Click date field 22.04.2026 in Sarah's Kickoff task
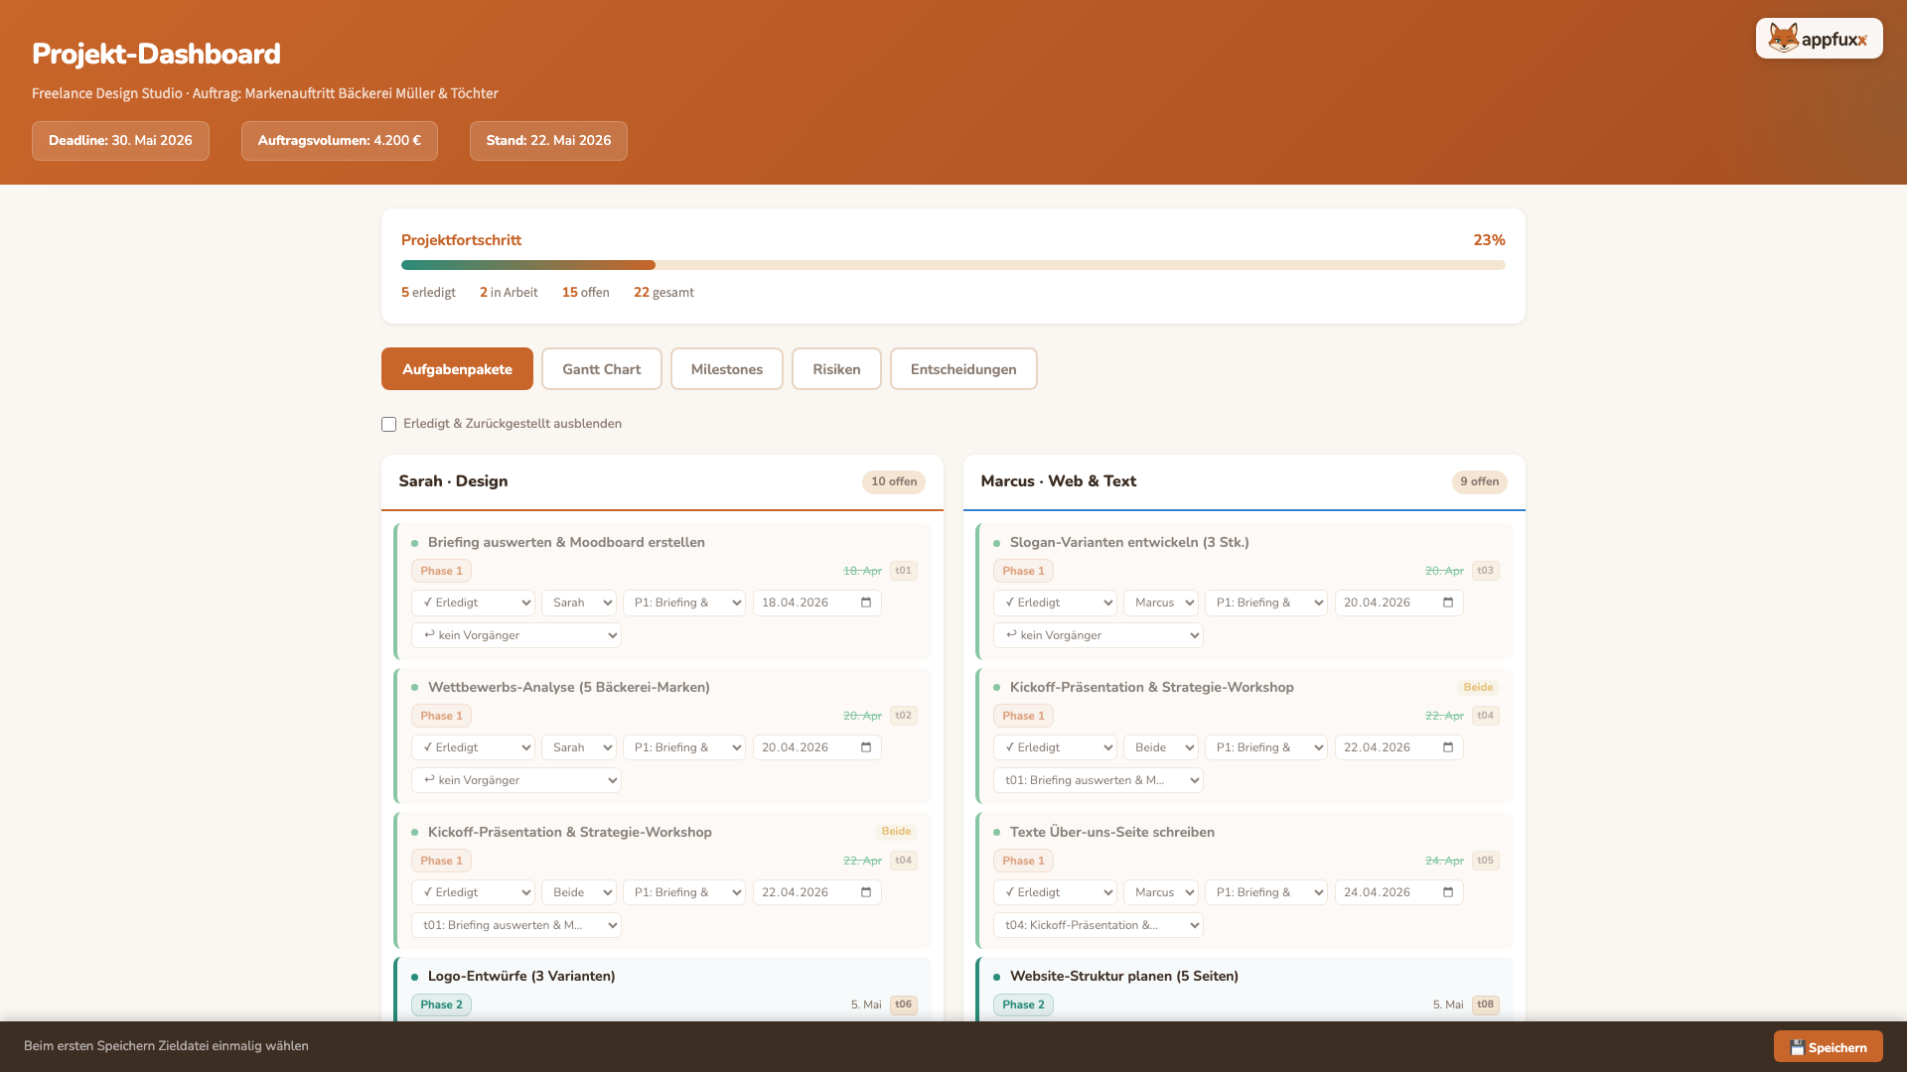The image size is (1907, 1072). [816, 892]
